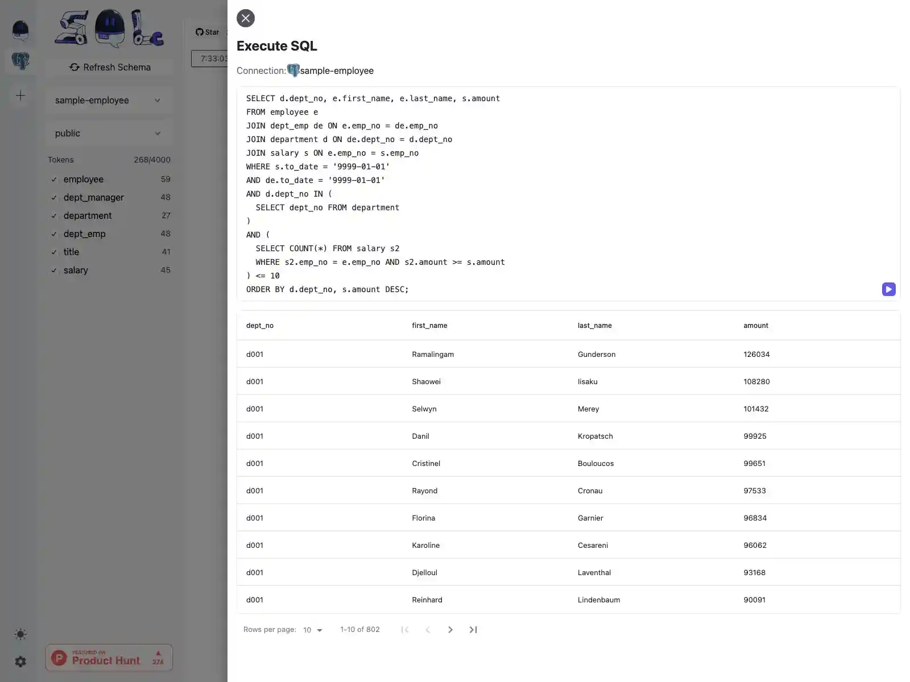Change rows per page dropdown
This screenshot has height=682, width=910.
(x=312, y=630)
